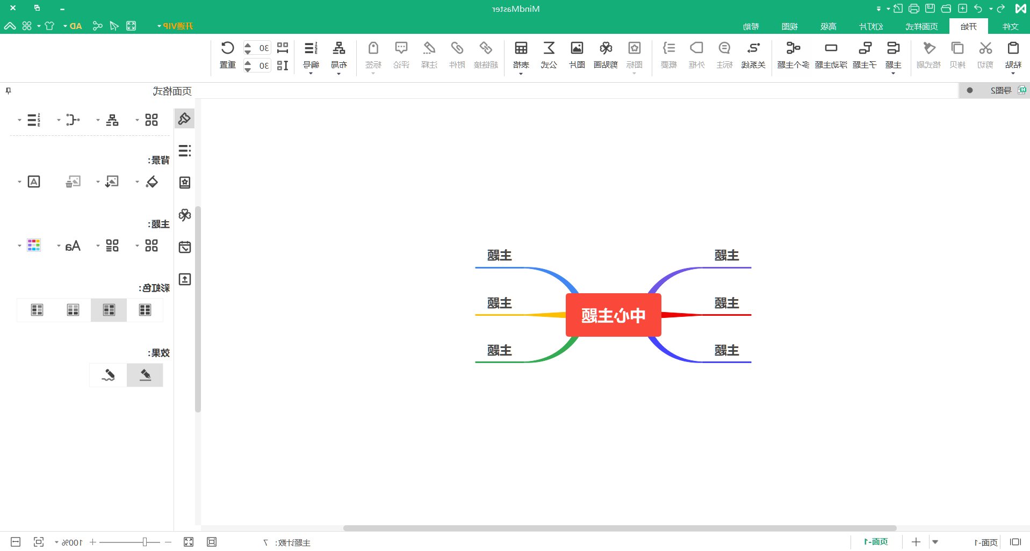This screenshot has width=1030, height=551.
Task: Click the 评论 comment bubble icon
Action: tap(401, 48)
